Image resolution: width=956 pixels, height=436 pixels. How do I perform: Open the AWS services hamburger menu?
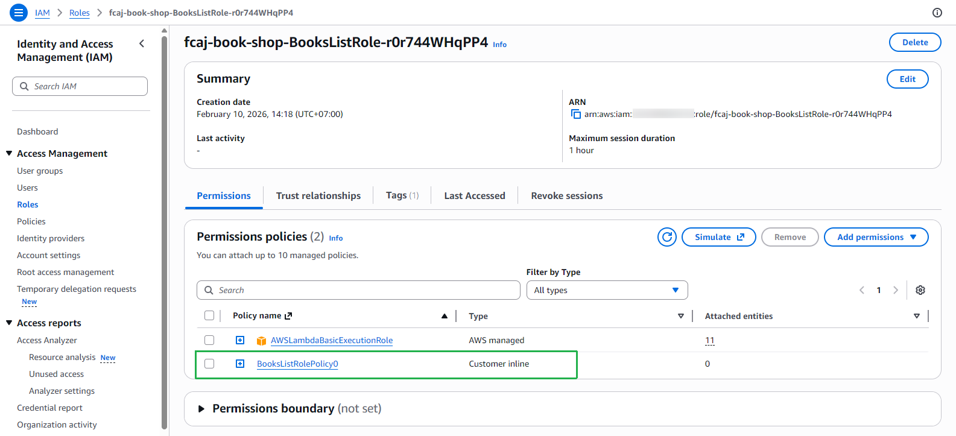click(x=19, y=13)
